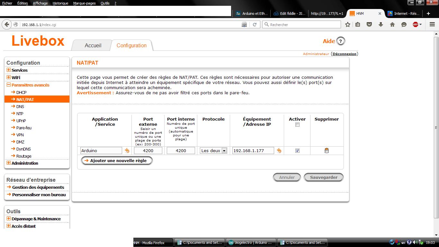The height and width of the screenshot is (247, 439).
Task: Click the Rechercher search box
Action: tap(301, 24)
